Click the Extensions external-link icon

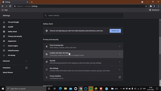click(x=26, y=68)
